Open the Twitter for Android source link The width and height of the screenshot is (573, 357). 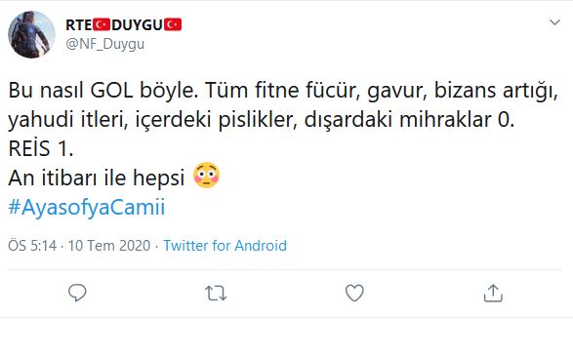point(225,245)
